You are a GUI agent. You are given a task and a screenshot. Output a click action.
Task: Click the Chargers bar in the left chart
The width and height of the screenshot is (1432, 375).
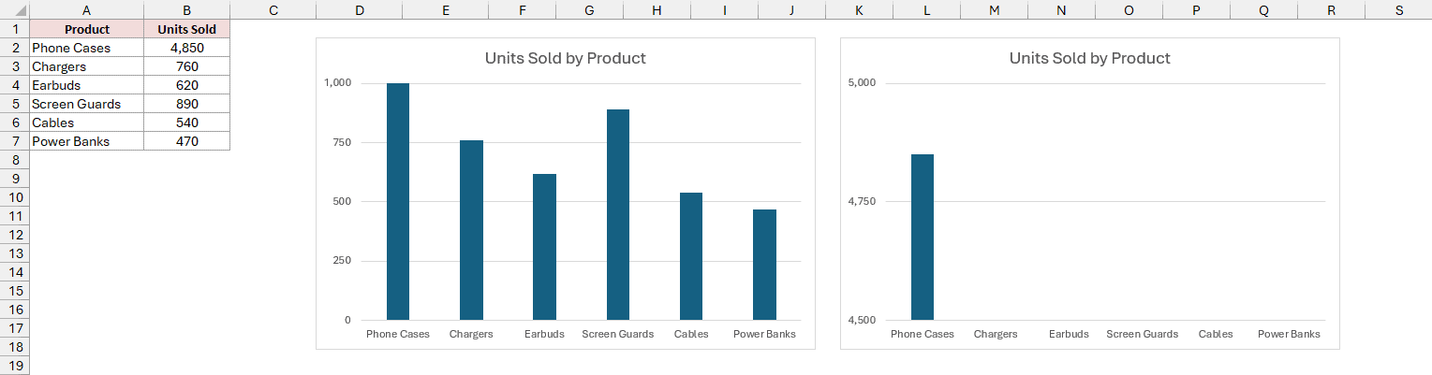(x=471, y=230)
